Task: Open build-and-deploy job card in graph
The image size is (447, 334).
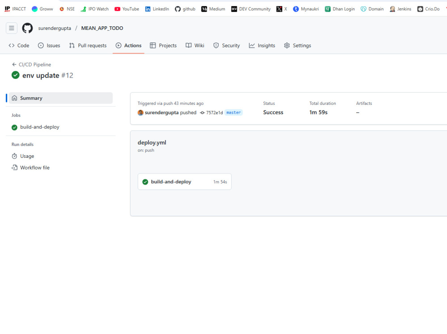Action: click(x=185, y=182)
